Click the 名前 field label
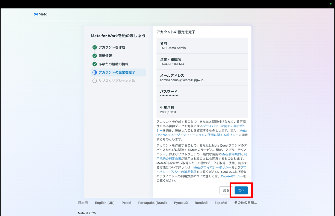The image size is (335, 216). click(163, 43)
